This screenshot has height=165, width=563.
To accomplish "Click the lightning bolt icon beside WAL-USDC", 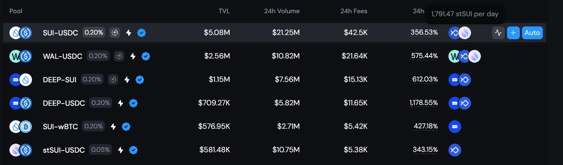I will coord(133,56).
